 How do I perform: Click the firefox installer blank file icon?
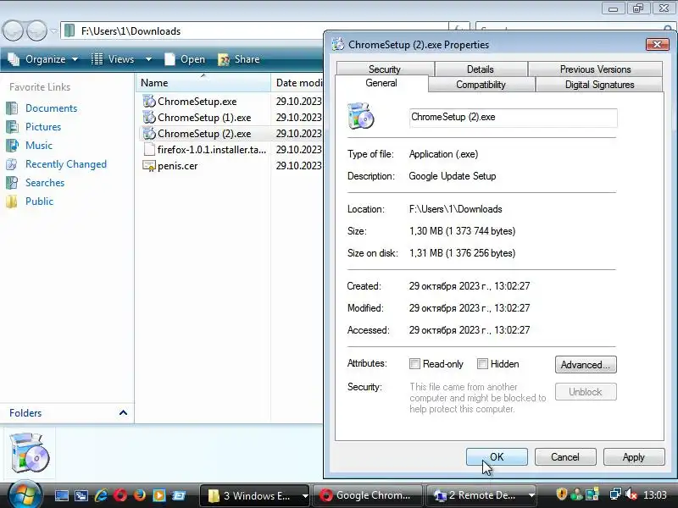pos(149,150)
